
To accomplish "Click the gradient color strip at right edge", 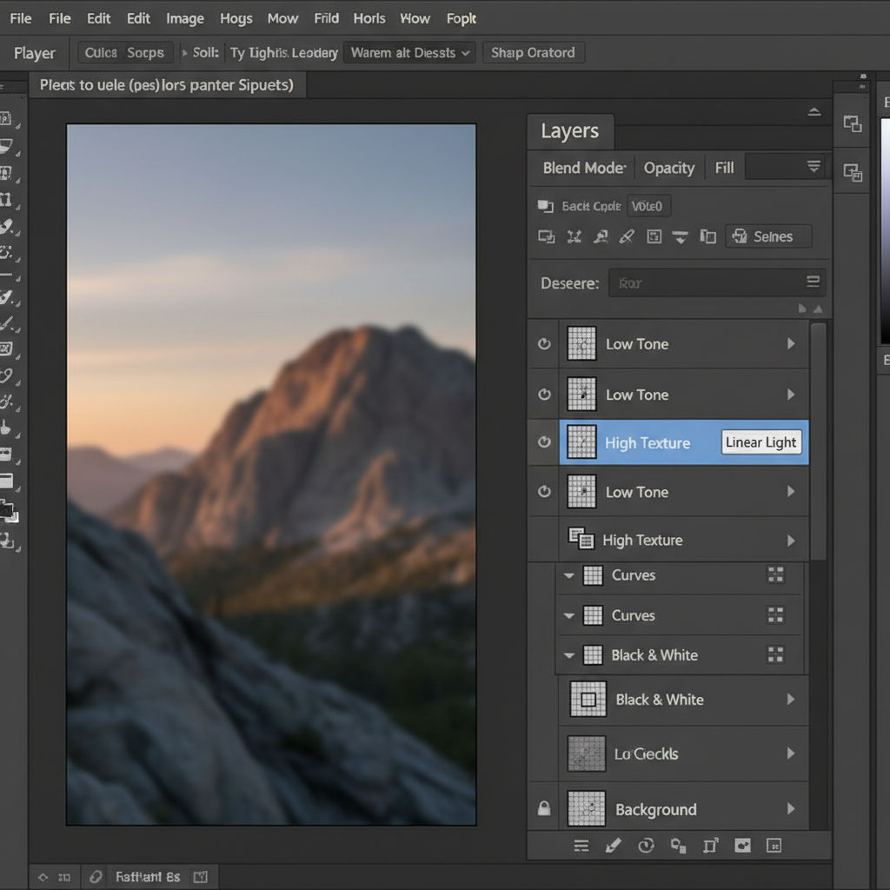I will 885,230.
